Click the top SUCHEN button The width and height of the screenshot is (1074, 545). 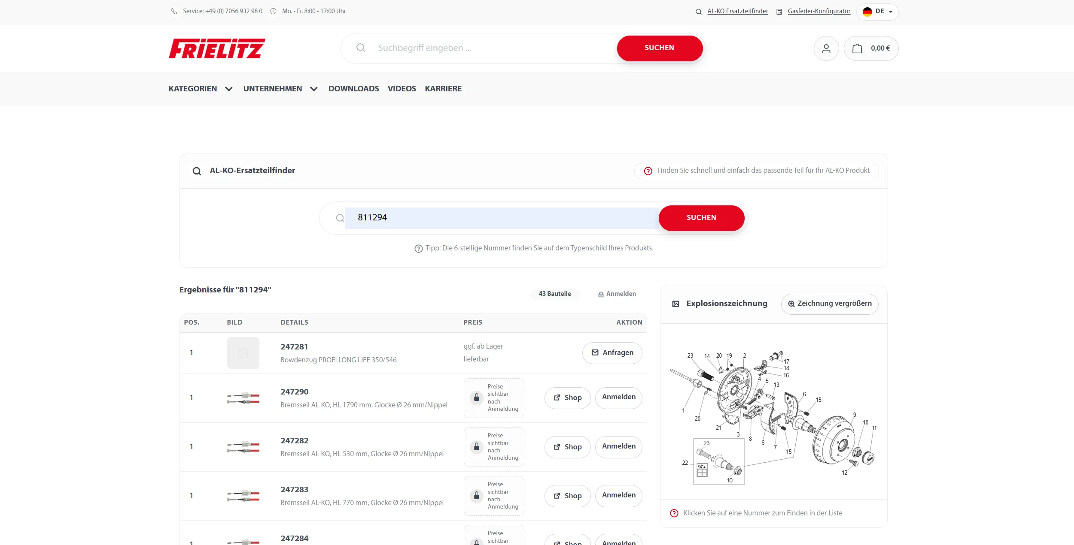coord(660,48)
